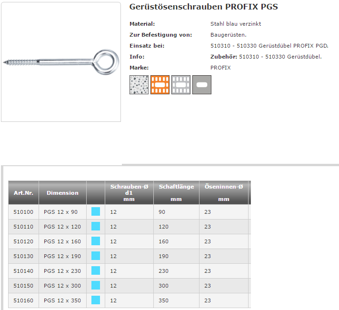Click the Schaftlänge column header

coord(176,187)
